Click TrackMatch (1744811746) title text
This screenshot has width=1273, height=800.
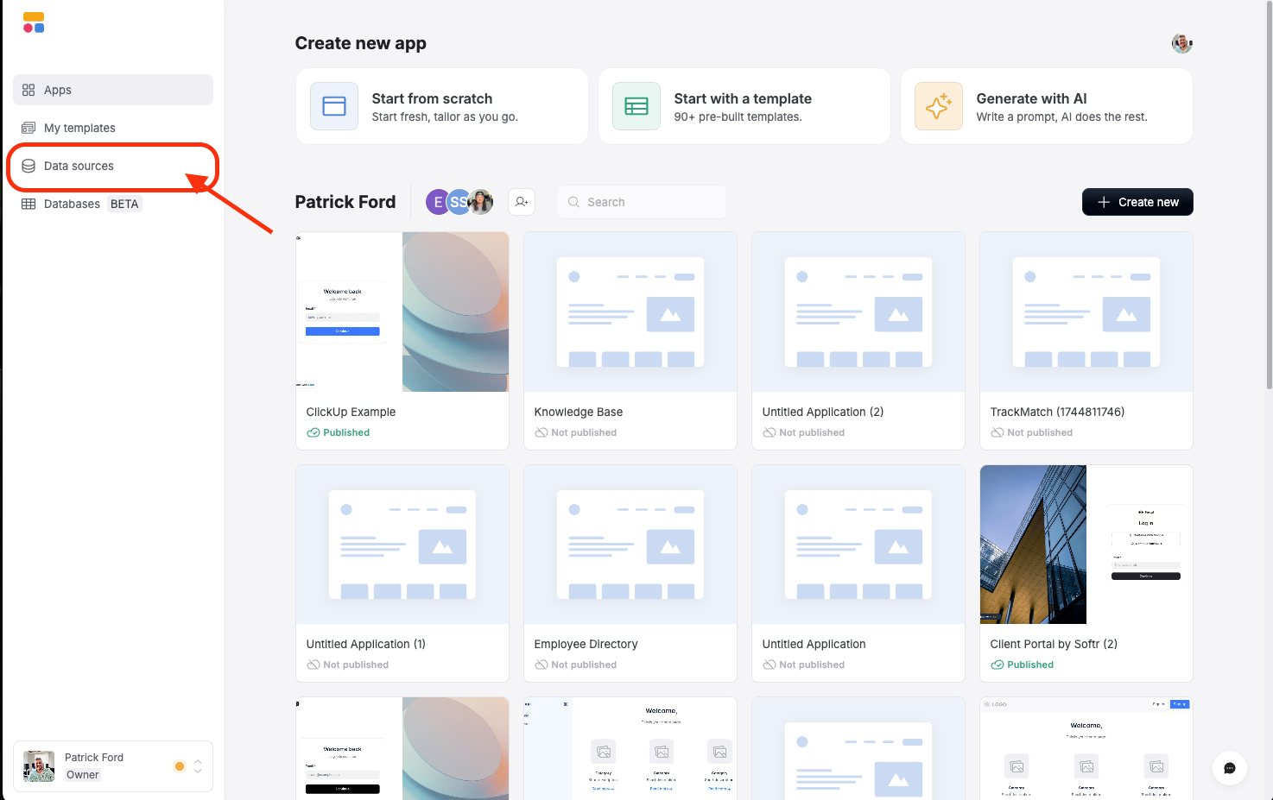(1057, 412)
